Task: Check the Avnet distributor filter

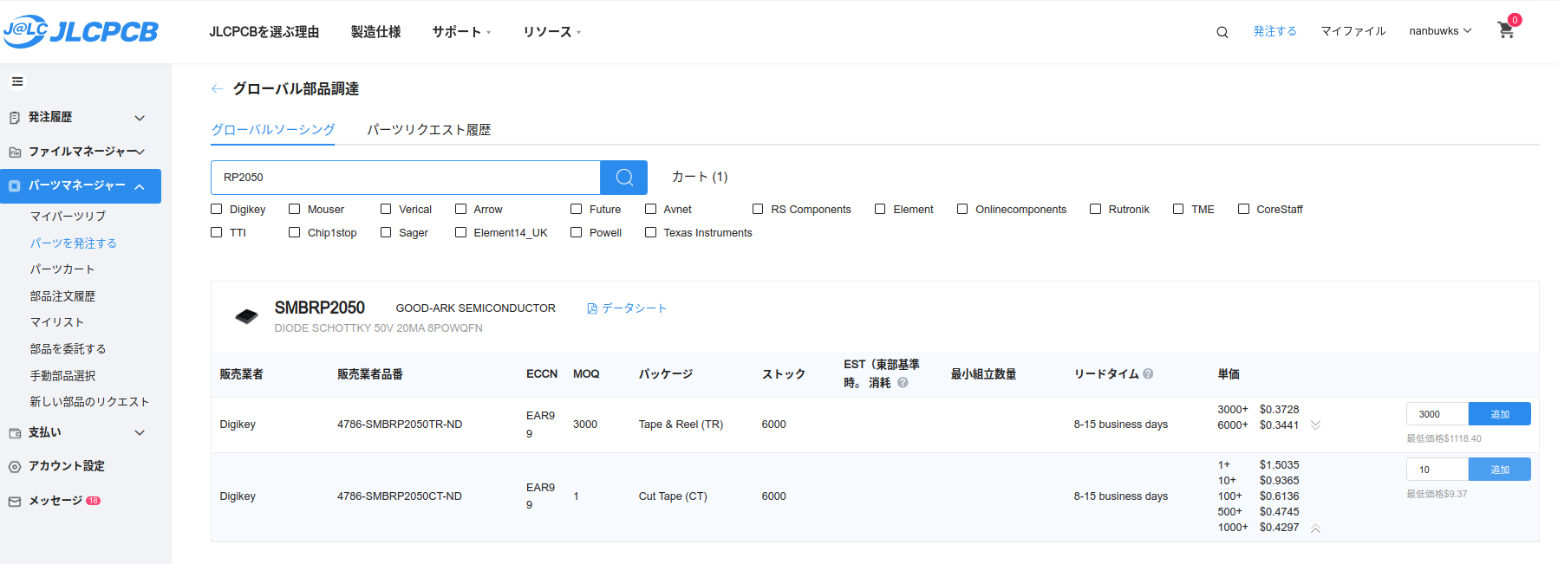Action: point(651,209)
